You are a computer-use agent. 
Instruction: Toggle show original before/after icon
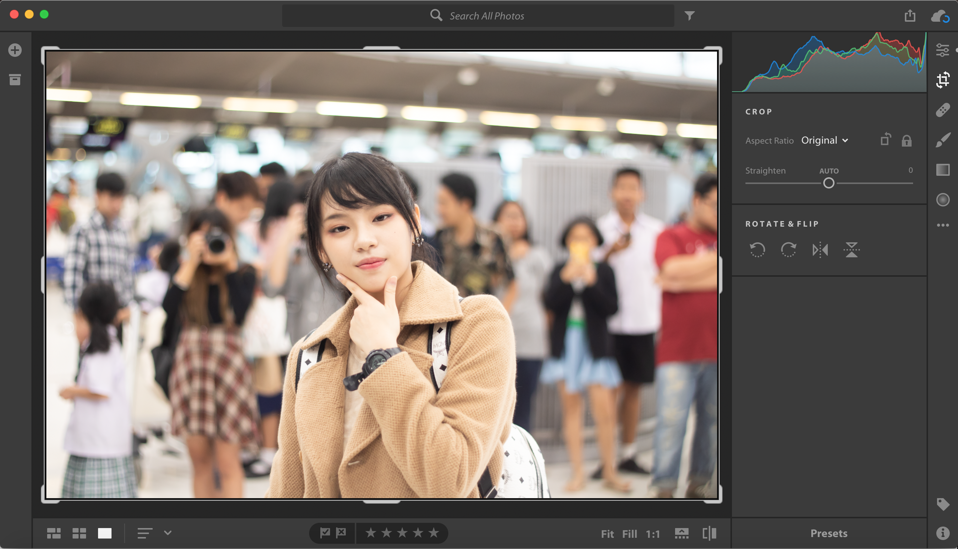[710, 533]
